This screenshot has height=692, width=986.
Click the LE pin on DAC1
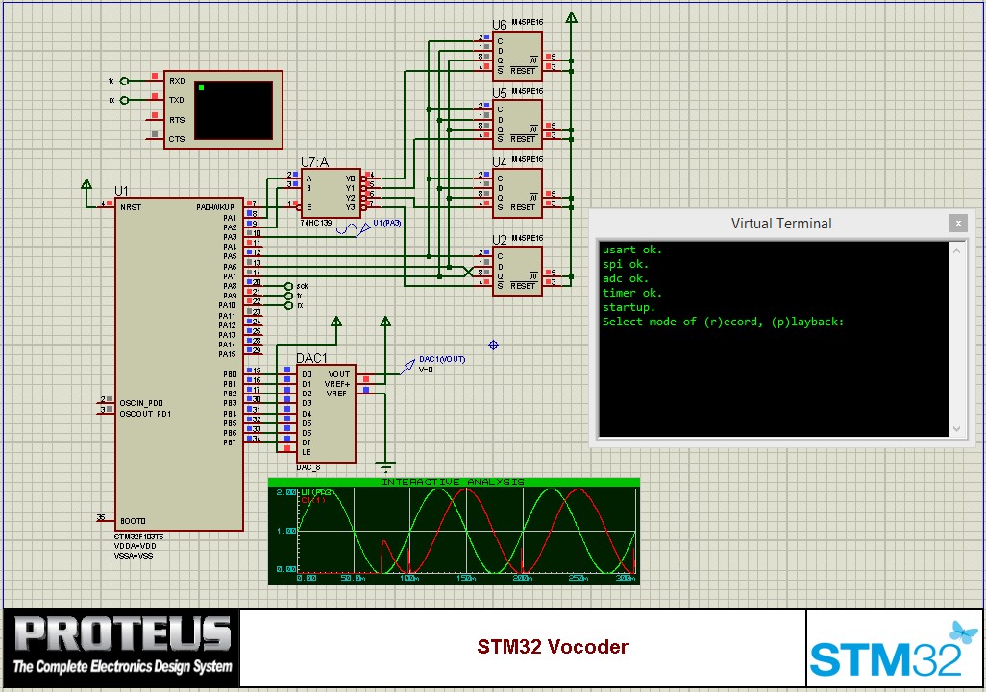tap(307, 452)
